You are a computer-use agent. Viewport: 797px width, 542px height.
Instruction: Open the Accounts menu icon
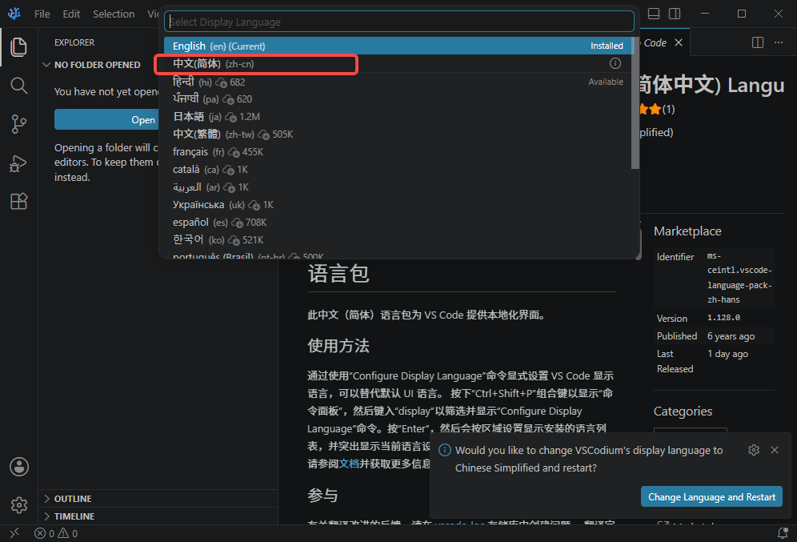tap(19, 467)
